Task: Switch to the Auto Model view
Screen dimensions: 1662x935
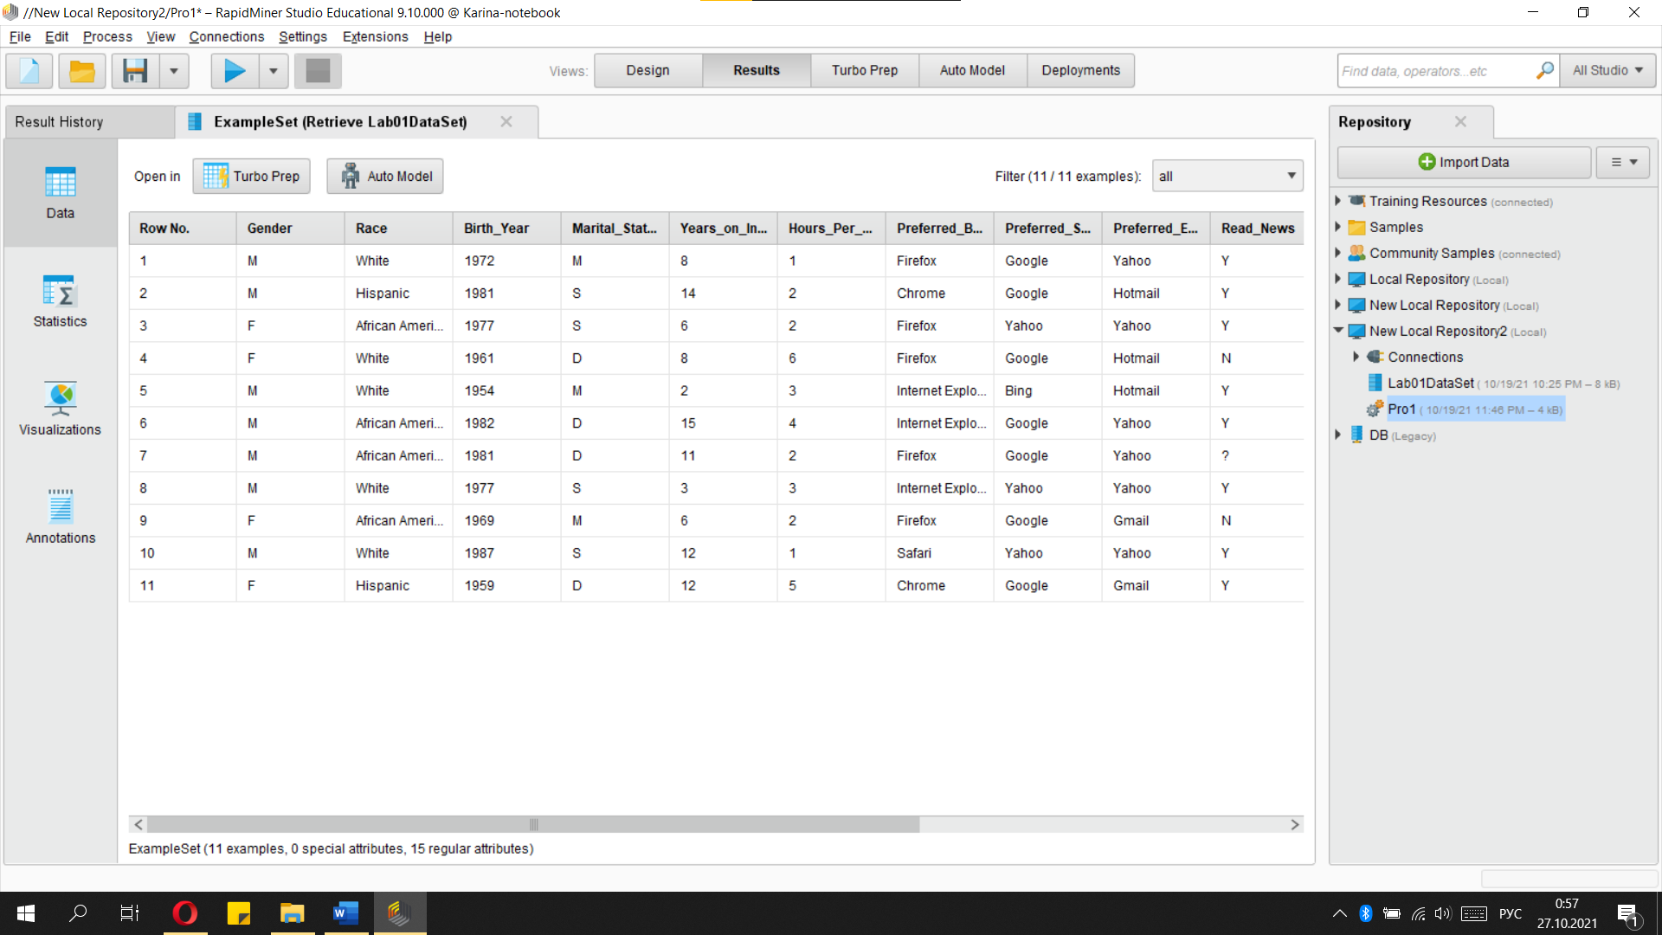Action: click(972, 71)
